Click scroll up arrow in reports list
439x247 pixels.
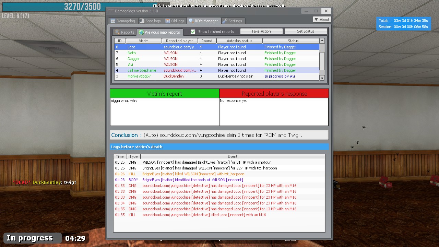pyautogui.click(x=322, y=41)
